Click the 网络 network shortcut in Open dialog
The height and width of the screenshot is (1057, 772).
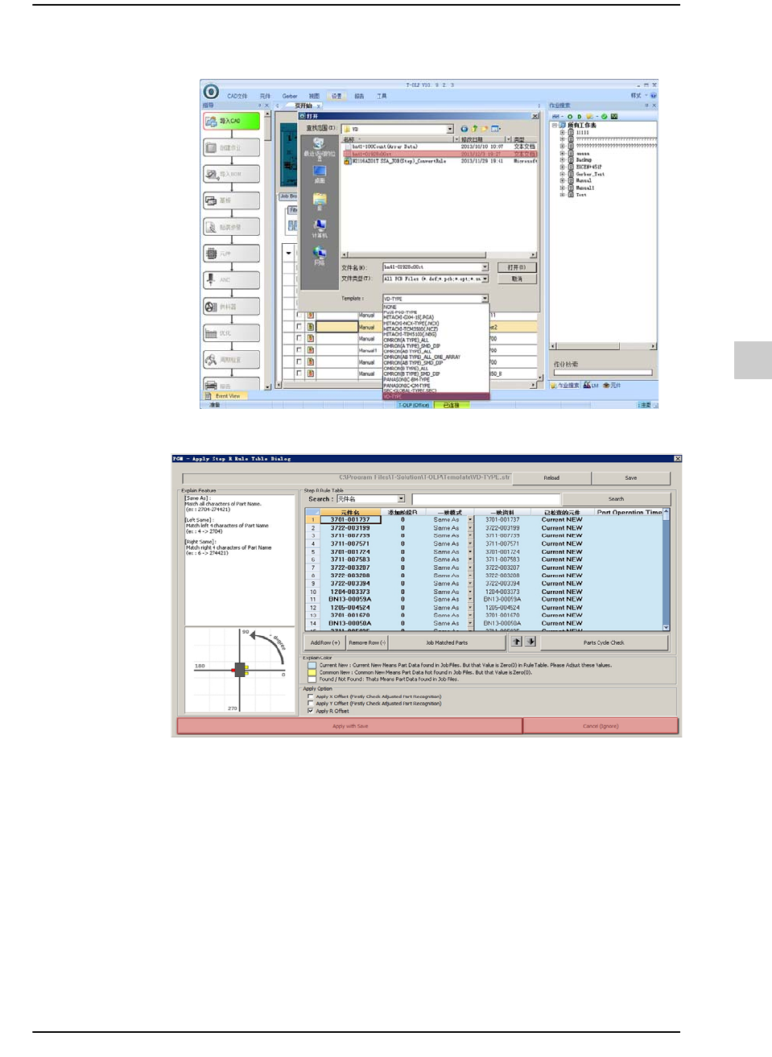[319, 256]
